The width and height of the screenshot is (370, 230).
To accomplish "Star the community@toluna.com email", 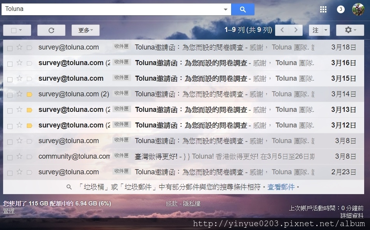I will [19, 156].
